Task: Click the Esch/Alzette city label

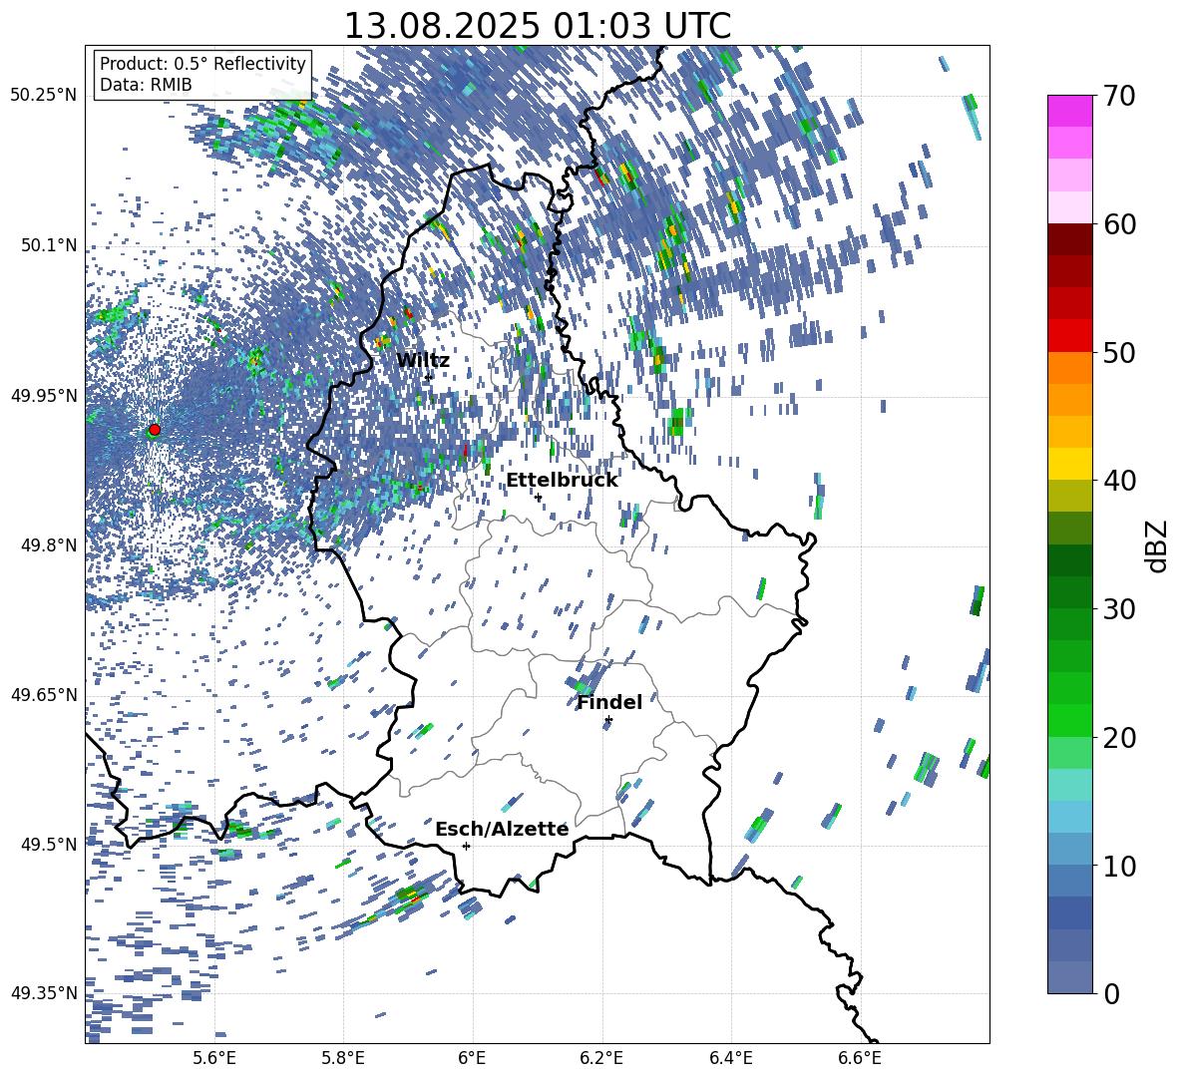Action: [502, 829]
